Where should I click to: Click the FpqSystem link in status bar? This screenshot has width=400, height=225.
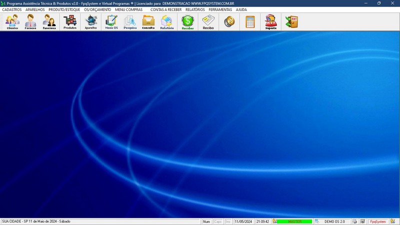[x=378, y=221]
